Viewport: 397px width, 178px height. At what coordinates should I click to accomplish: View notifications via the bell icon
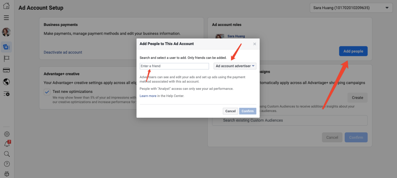pyautogui.click(x=7, y=144)
